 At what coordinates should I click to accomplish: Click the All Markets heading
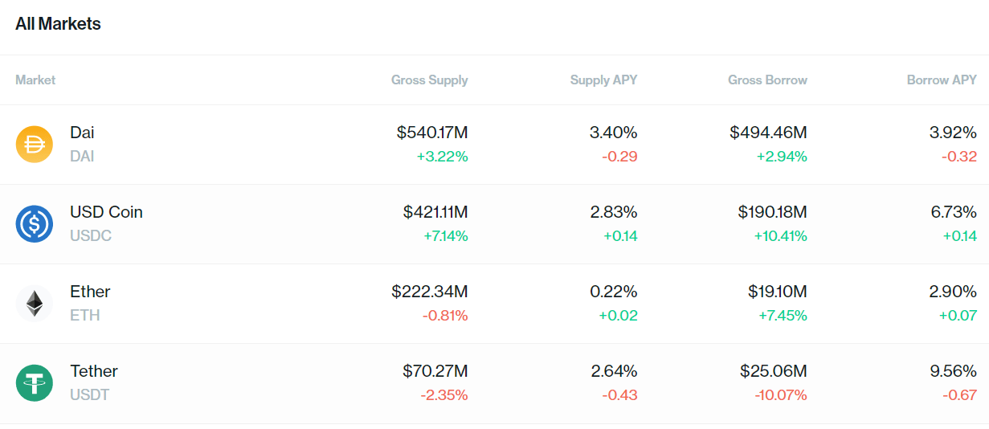(58, 24)
